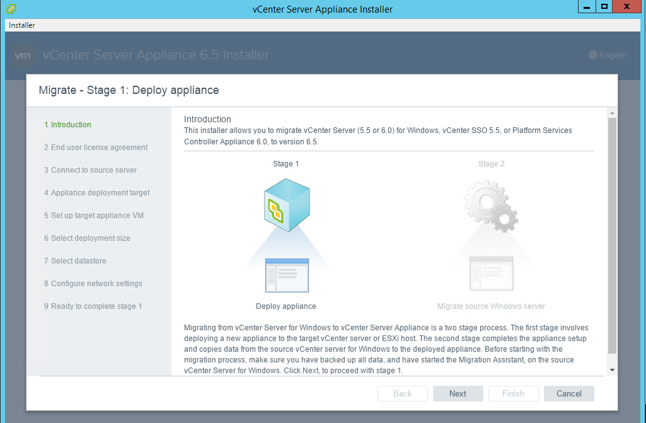Select step 7 Select datastore
The width and height of the screenshot is (646, 423).
(75, 260)
